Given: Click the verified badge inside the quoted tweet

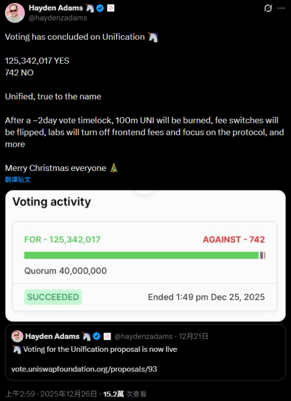Looking at the screenshot, I should (96, 336).
